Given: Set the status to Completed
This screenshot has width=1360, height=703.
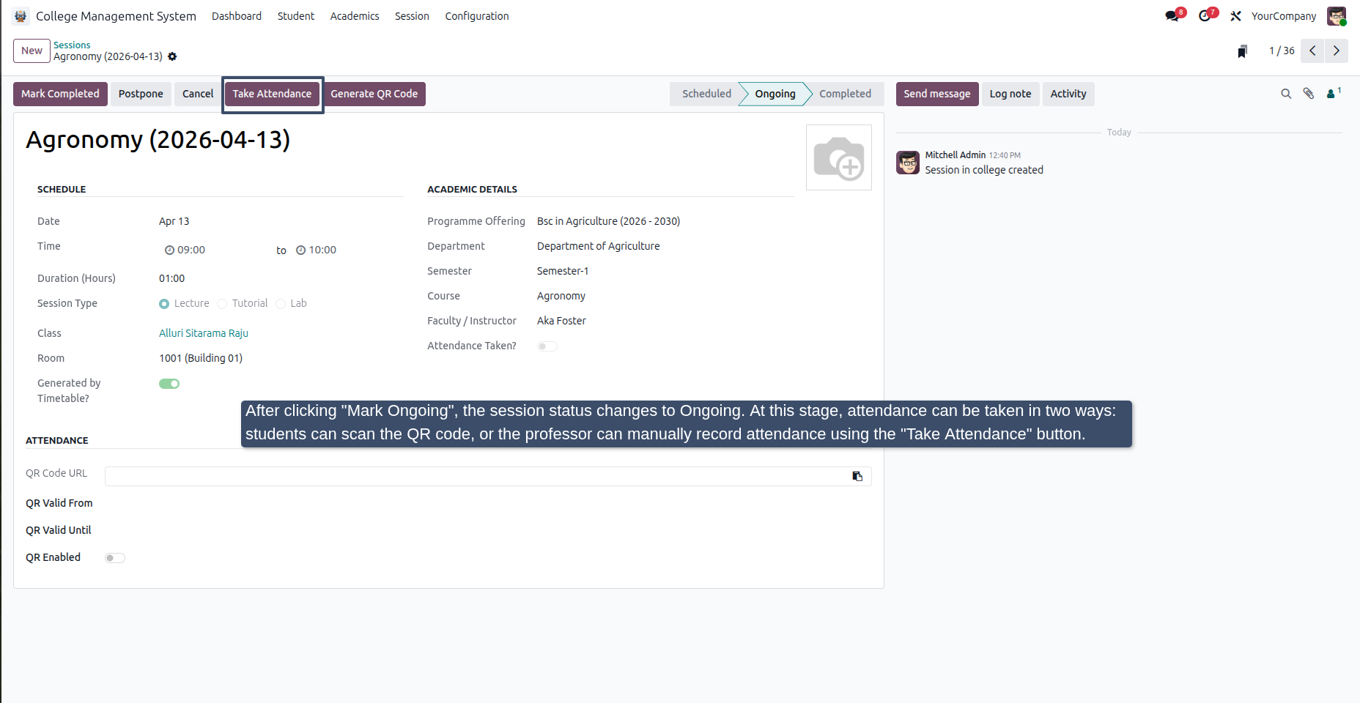Looking at the screenshot, I should click(846, 94).
